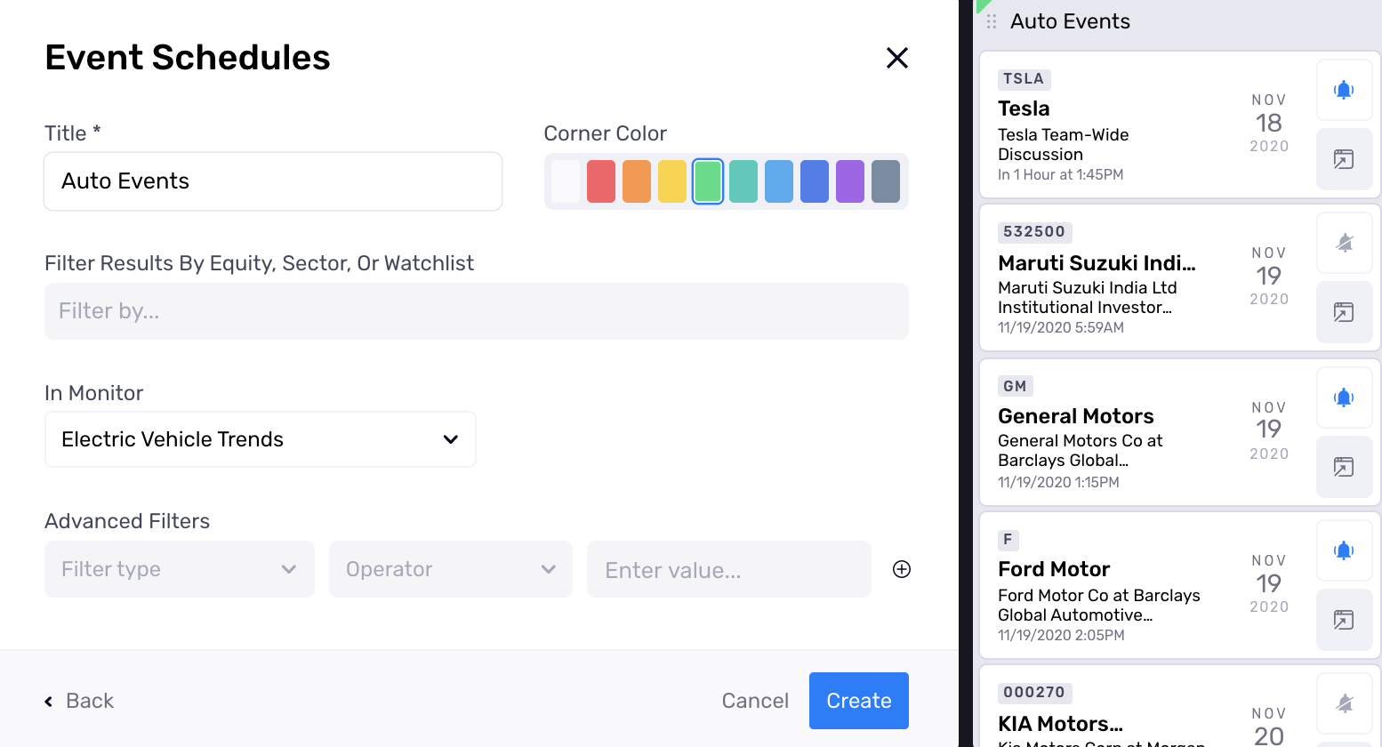This screenshot has width=1382, height=747.
Task: Toggle alert bell for General Motors event
Action: (x=1344, y=398)
